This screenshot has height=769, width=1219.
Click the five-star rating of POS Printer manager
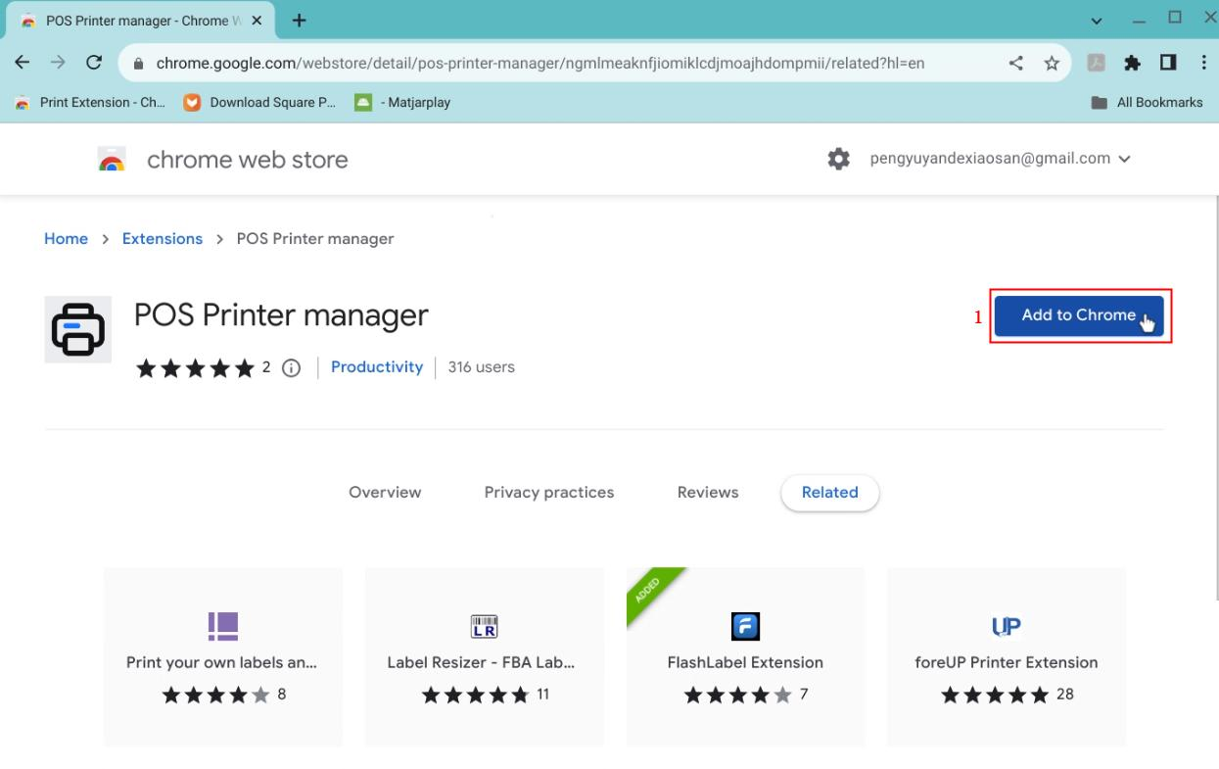[196, 367]
